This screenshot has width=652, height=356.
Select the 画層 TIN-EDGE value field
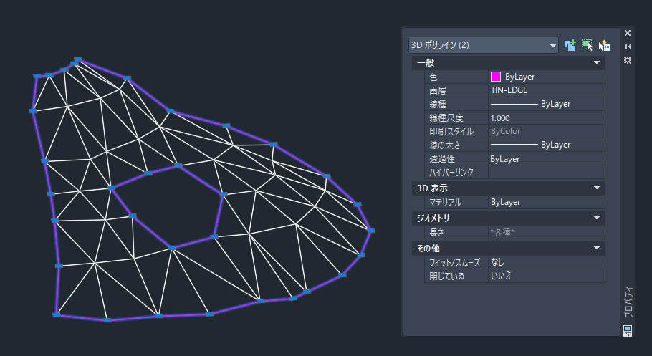tap(546, 90)
